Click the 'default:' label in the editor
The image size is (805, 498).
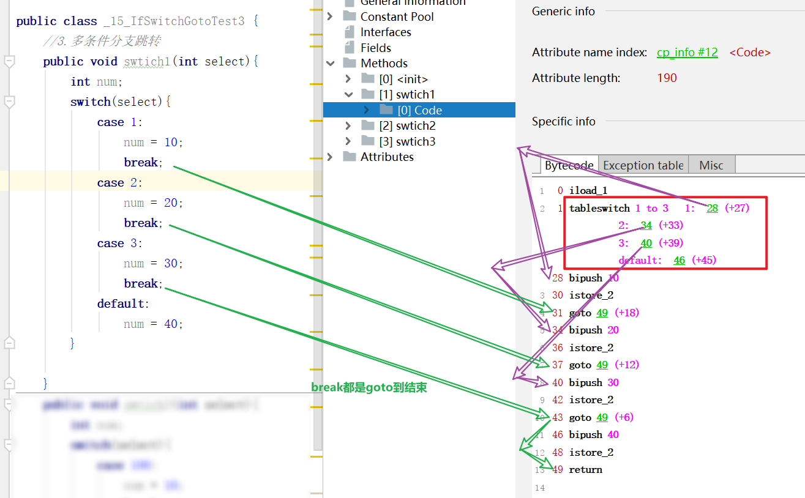123,303
